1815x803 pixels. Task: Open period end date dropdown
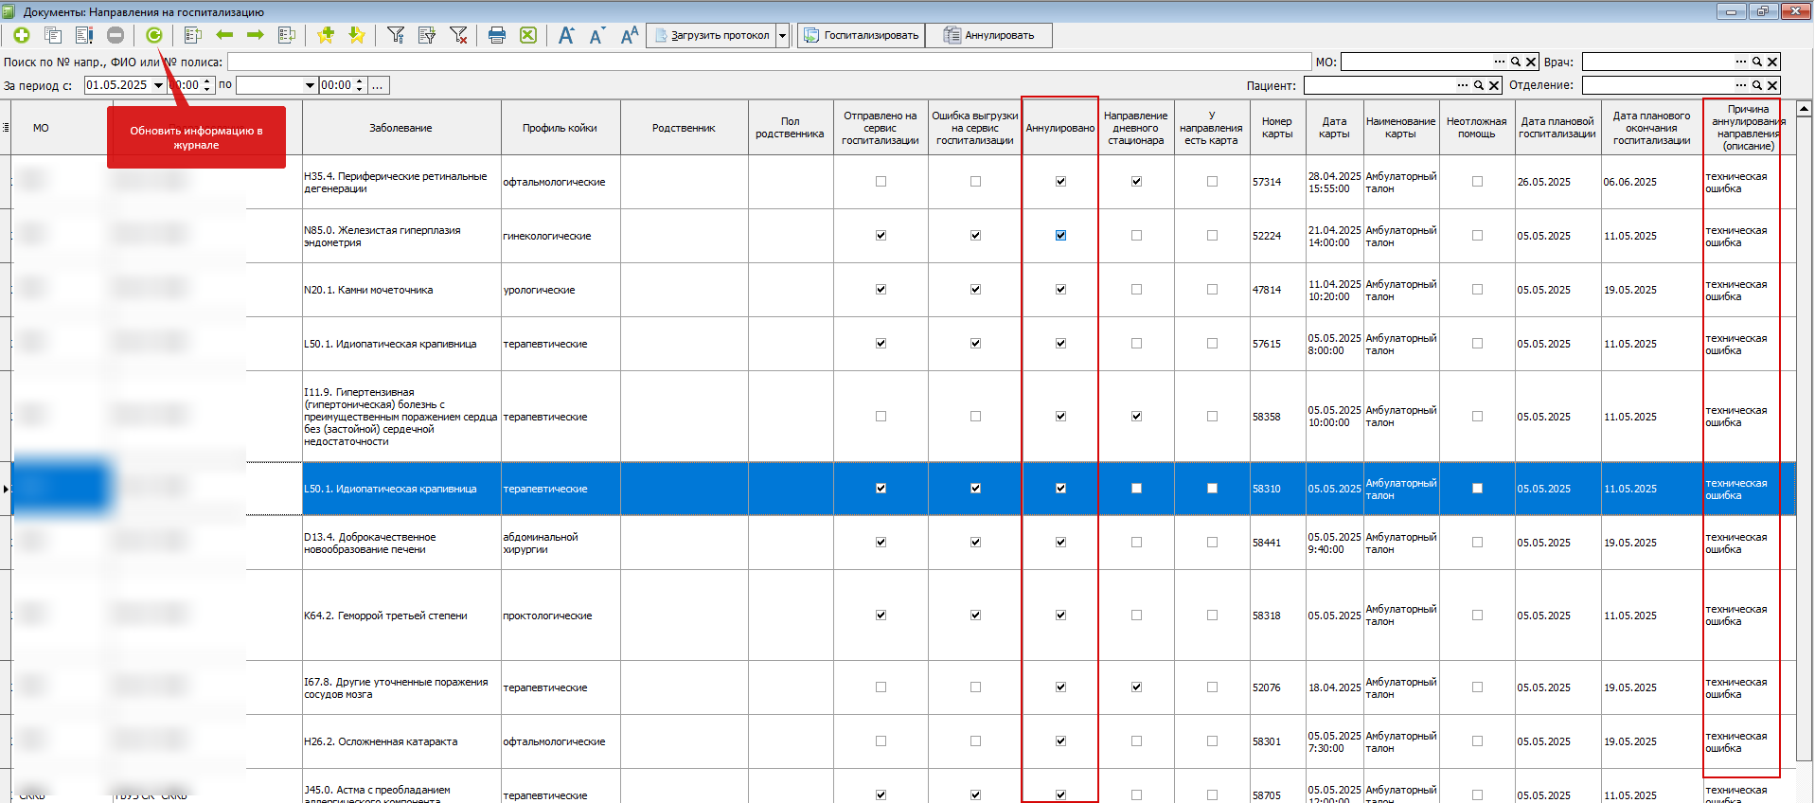310,85
